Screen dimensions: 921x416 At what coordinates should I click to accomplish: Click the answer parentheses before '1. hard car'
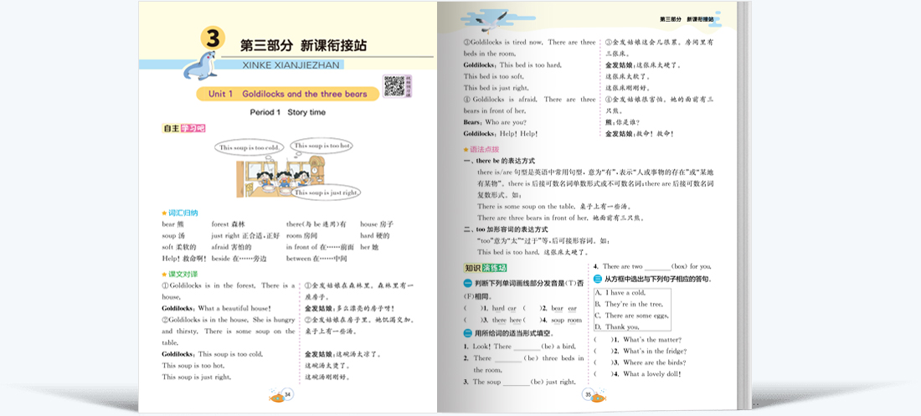pos(472,309)
